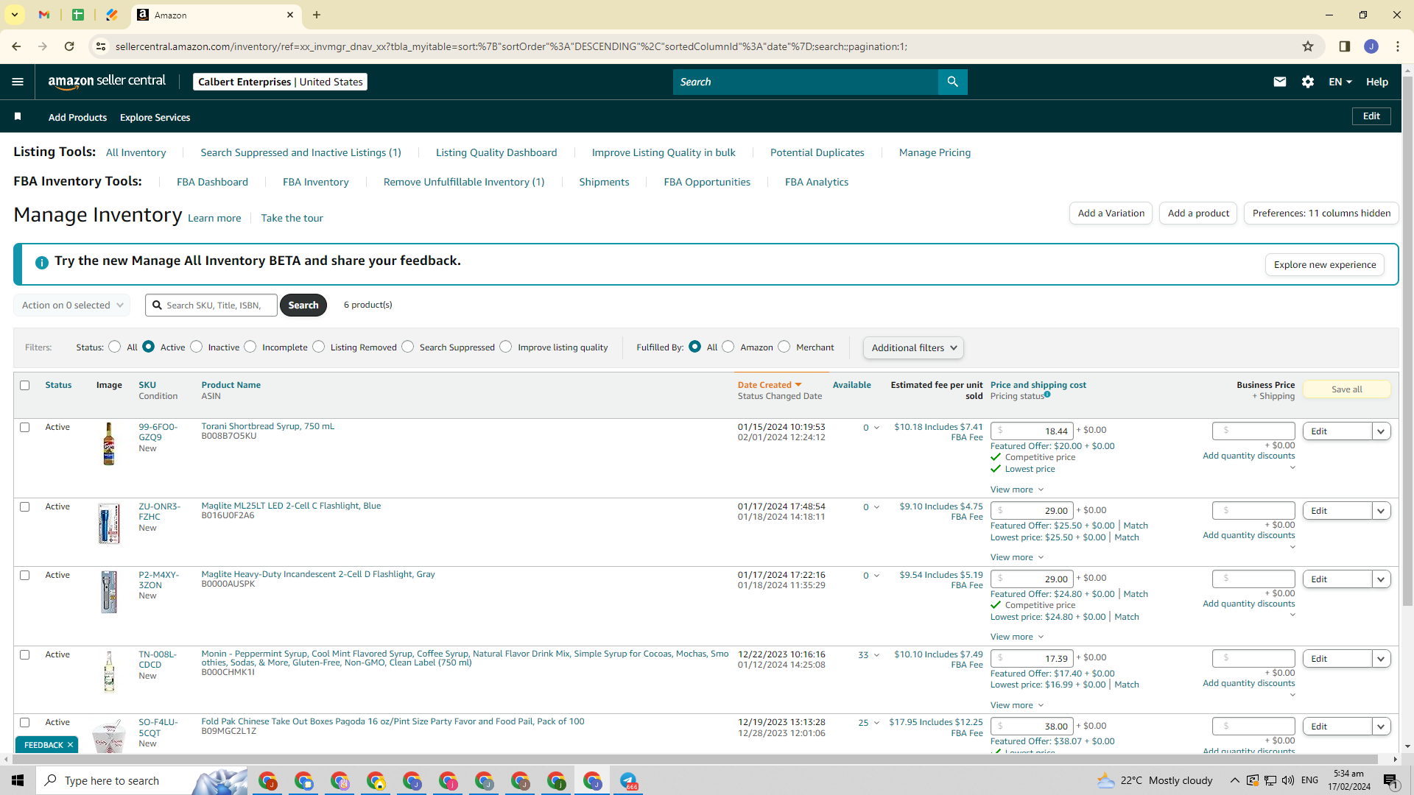Open the Chrome profile avatar
The width and height of the screenshot is (1414, 795).
coord(1371,46)
